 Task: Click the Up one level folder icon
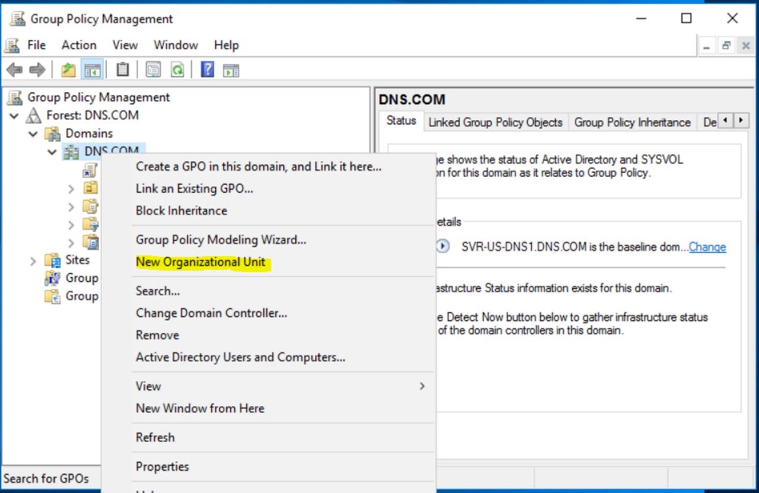[68, 70]
